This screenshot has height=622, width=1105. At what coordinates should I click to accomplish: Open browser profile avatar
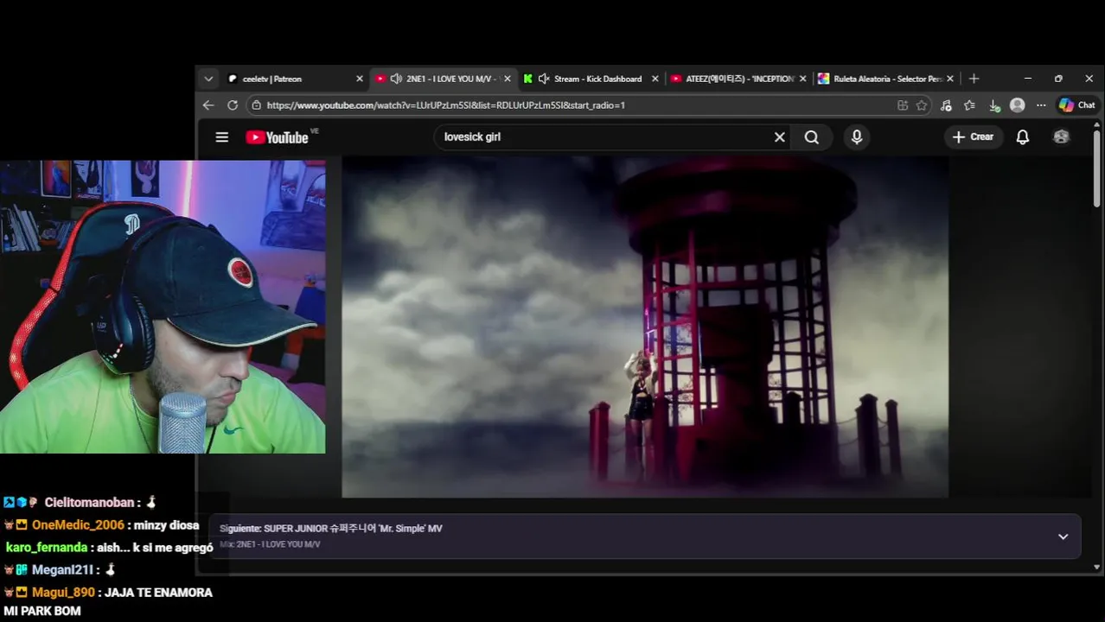point(1018,105)
